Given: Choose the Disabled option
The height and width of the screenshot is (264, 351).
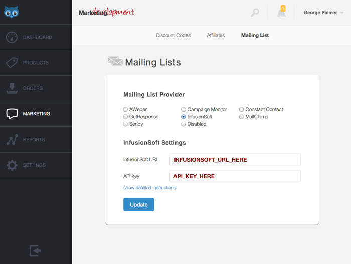Looking at the screenshot, I should tap(184, 124).
